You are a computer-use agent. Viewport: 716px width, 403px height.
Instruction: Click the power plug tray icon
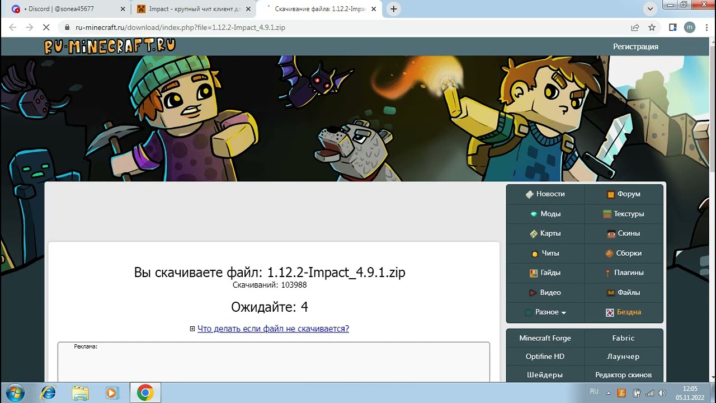[x=636, y=392]
